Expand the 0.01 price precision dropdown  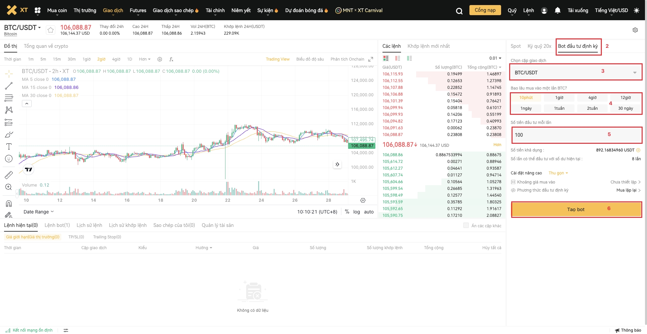[495, 58]
